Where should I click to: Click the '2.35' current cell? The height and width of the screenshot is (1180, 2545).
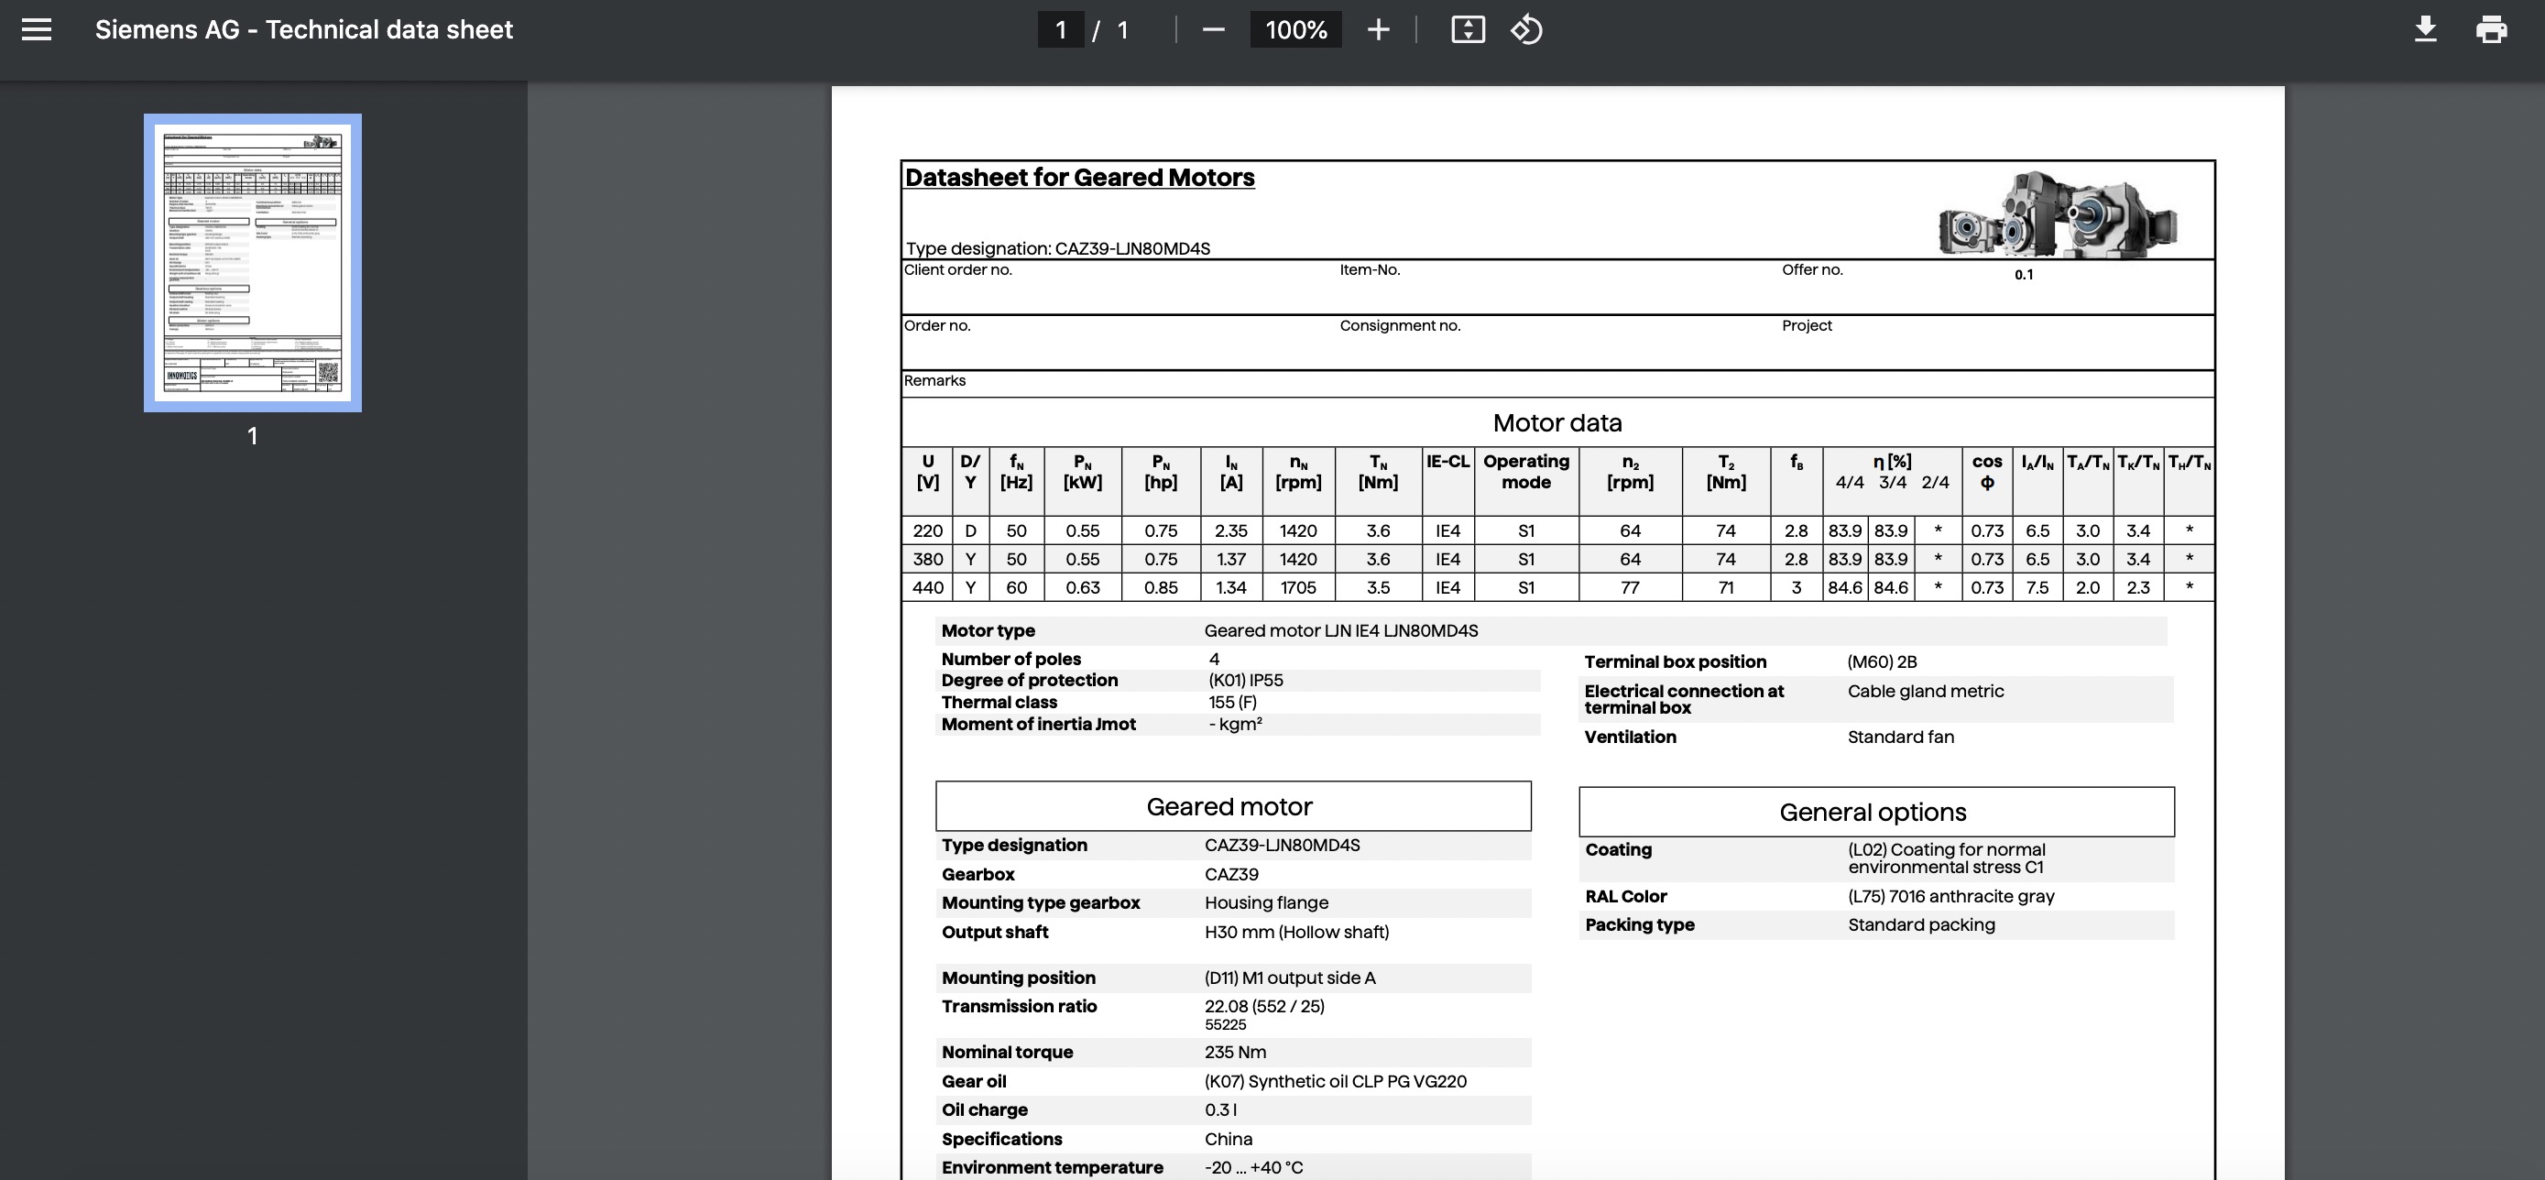(x=1230, y=530)
